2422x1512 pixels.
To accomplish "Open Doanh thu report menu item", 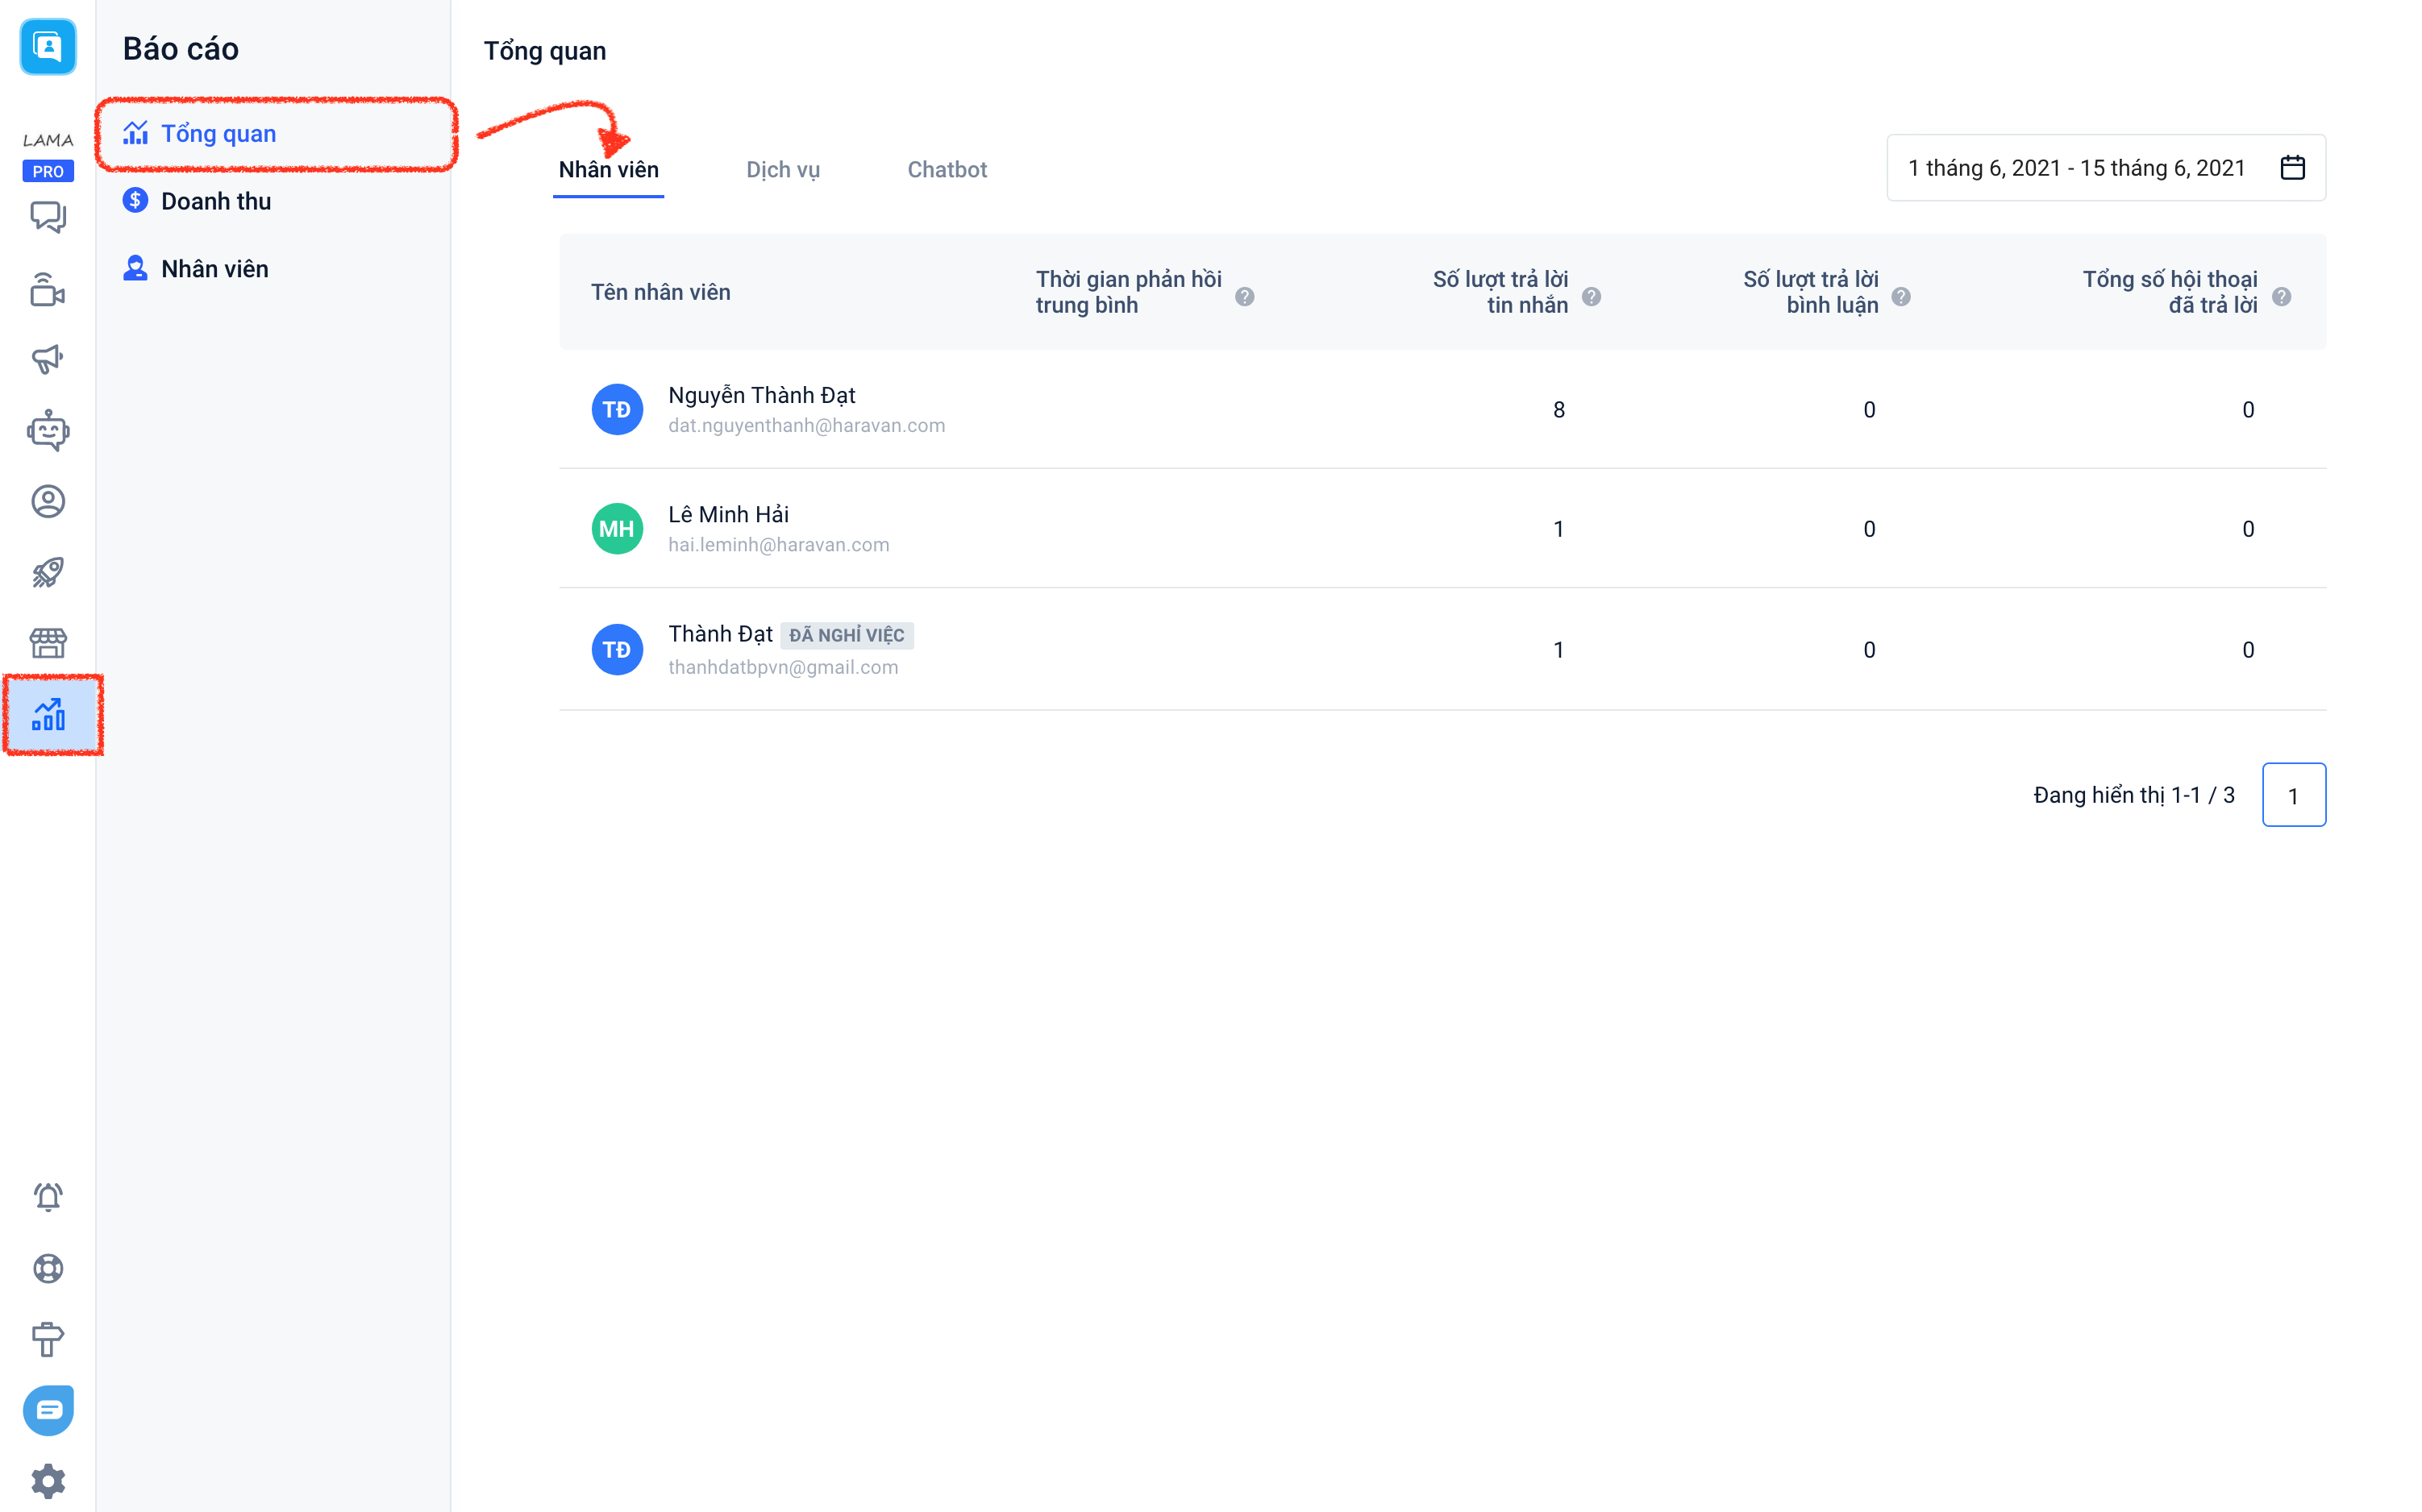I will point(216,201).
